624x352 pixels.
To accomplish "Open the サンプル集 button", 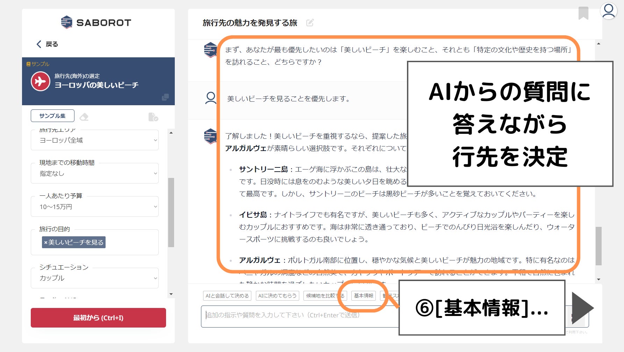I will click(52, 116).
